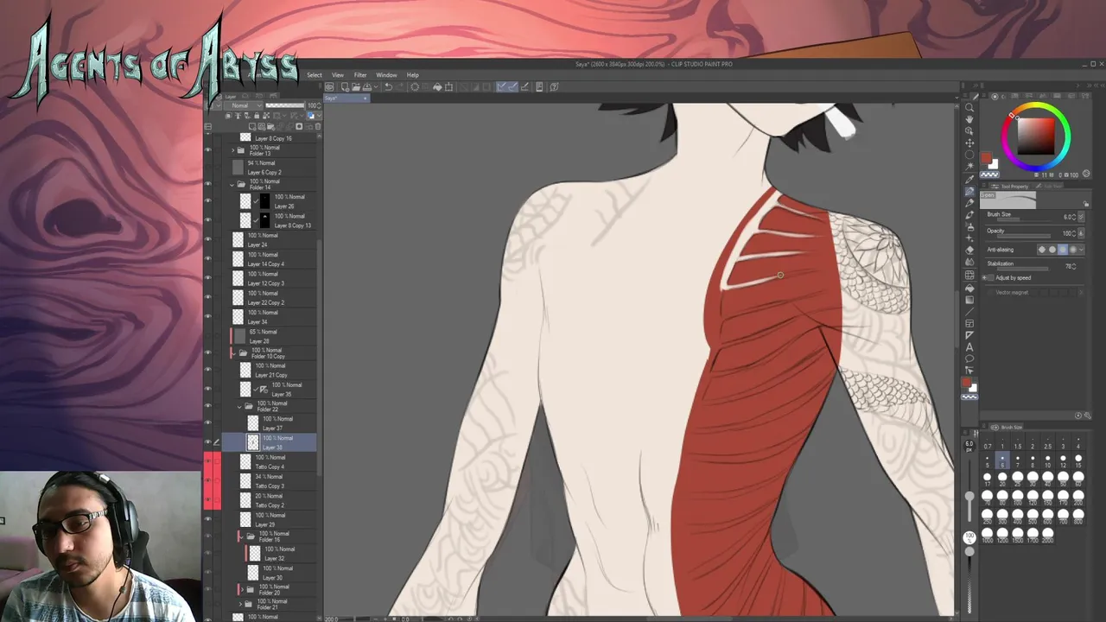The height and width of the screenshot is (622, 1106).
Task: Click the Scale/Rotate transform icon
Action: point(448,86)
